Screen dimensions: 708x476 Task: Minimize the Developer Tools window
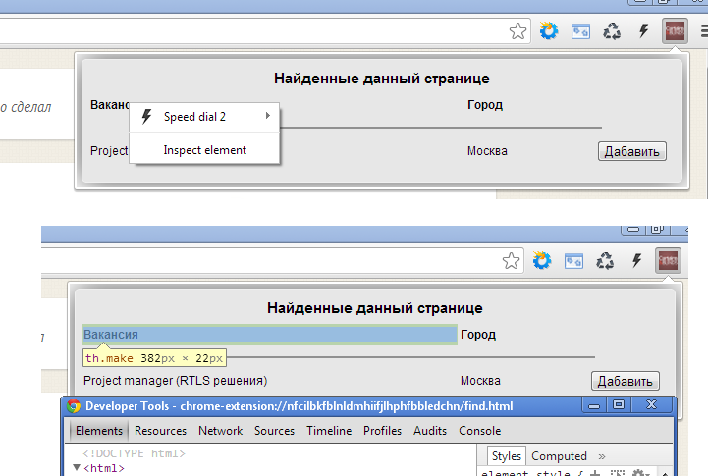pos(593,405)
